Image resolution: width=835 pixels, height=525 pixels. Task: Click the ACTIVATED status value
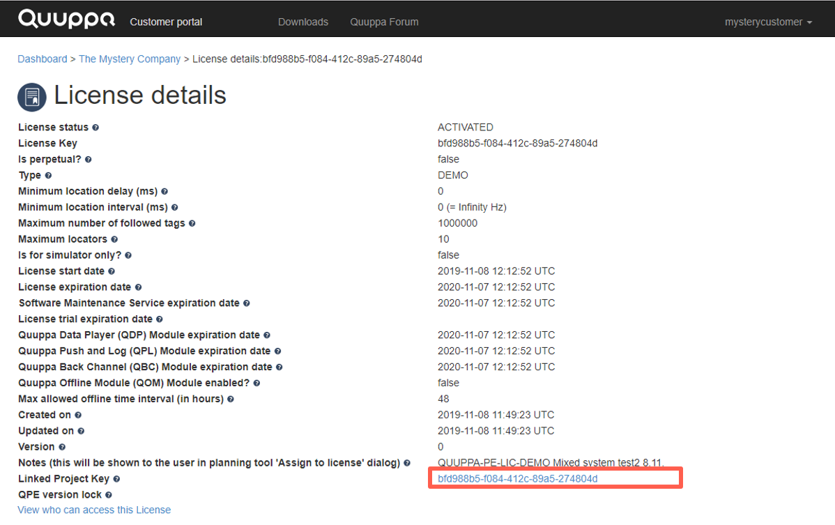click(466, 128)
